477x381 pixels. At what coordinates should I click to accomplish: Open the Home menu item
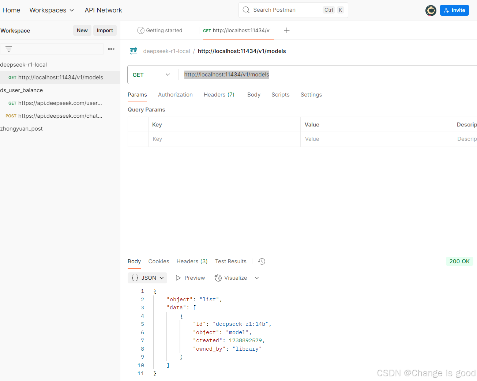click(x=11, y=10)
